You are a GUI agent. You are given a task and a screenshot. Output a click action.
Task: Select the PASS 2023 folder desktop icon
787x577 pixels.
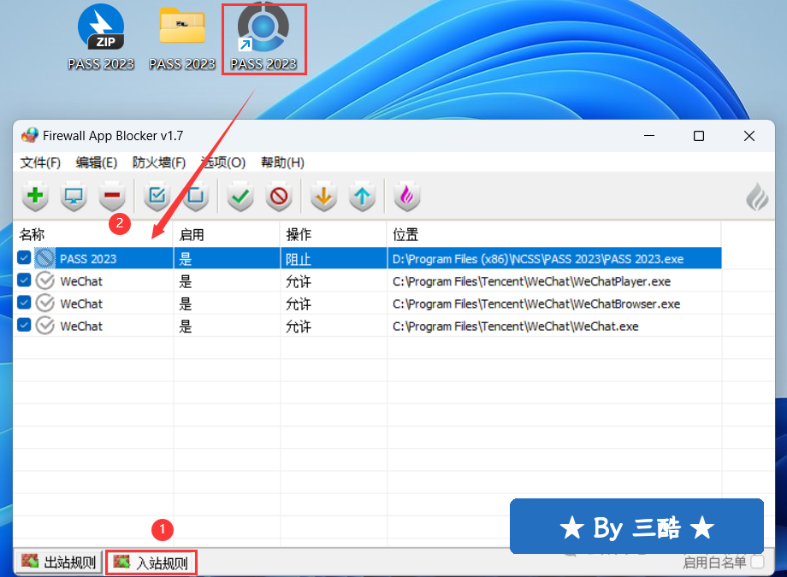182,38
